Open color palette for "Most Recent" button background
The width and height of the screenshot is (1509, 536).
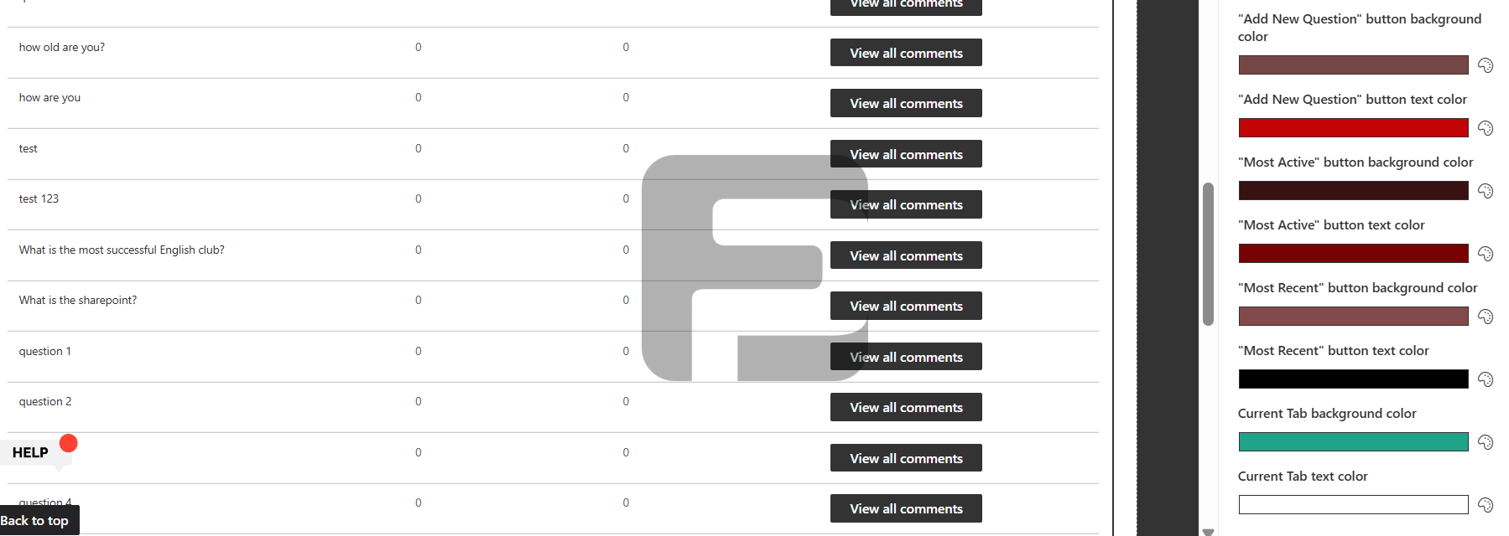click(1486, 316)
